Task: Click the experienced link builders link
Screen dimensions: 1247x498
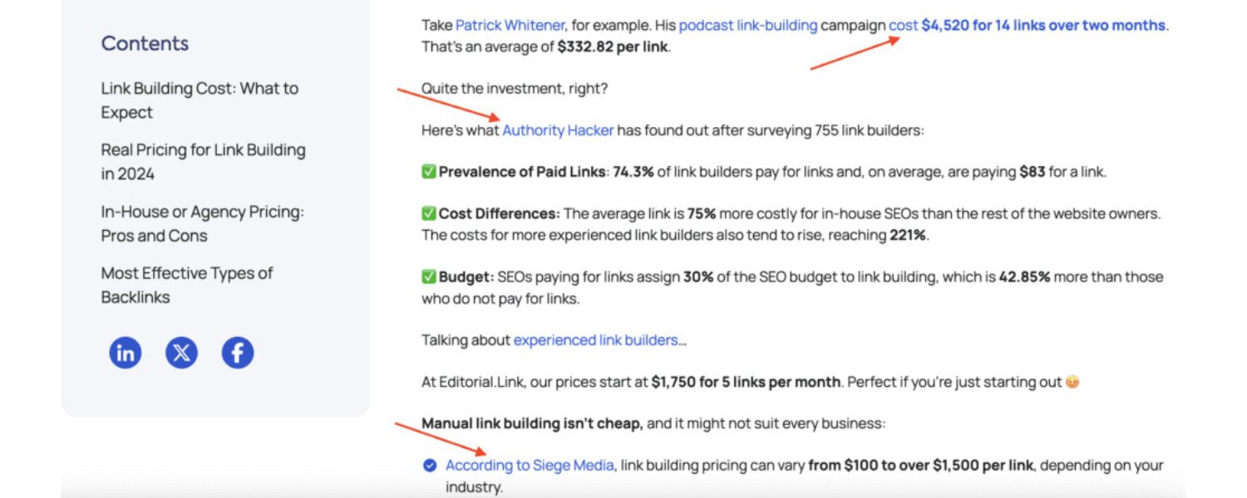Action: [x=595, y=340]
